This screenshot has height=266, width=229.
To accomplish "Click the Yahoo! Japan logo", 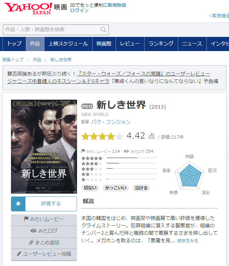I will 28,9.
